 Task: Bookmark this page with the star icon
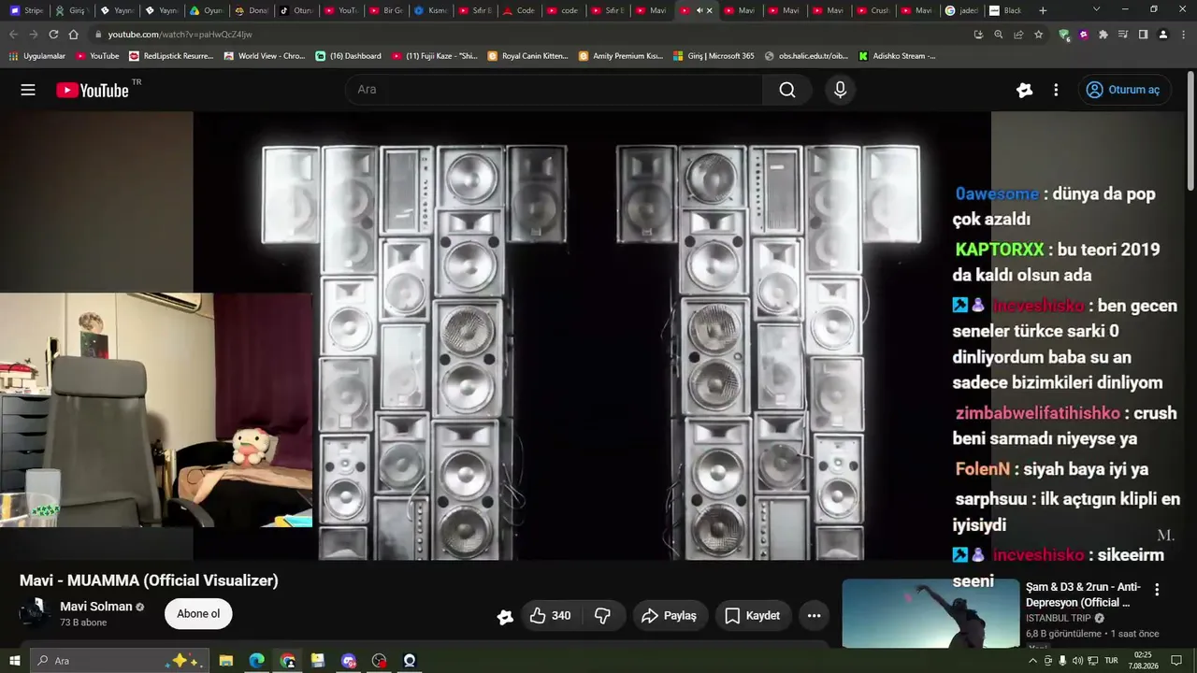point(1038,35)
